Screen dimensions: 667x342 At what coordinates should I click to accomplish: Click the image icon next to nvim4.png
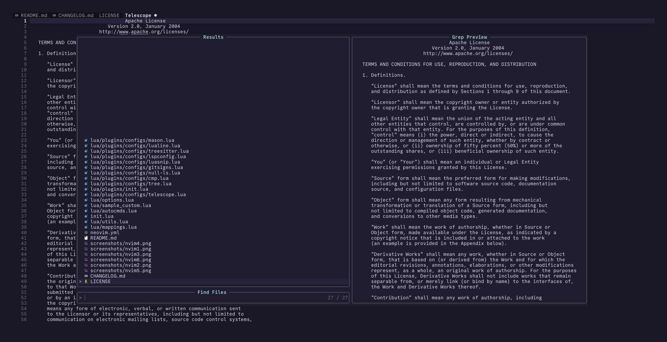[86, 244]
